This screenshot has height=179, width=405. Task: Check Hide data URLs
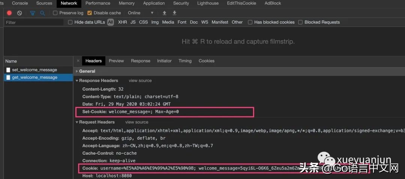click(x=70, y=22)
